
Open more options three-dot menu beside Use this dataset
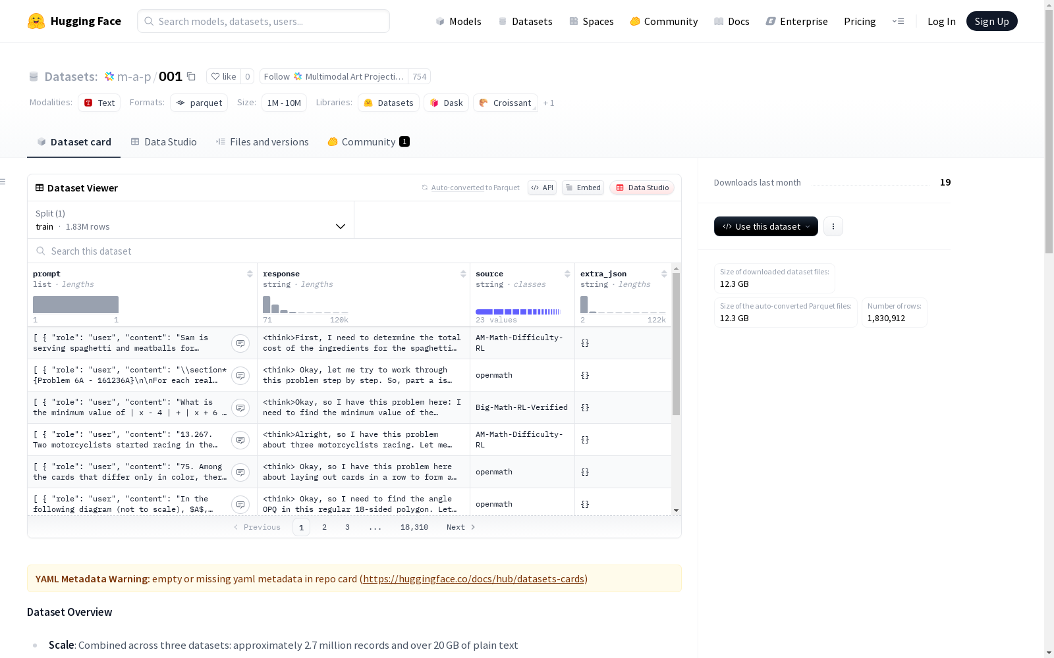pos(833,226)
